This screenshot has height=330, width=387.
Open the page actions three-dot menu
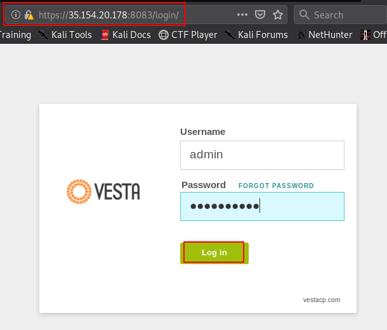(242, 15)
